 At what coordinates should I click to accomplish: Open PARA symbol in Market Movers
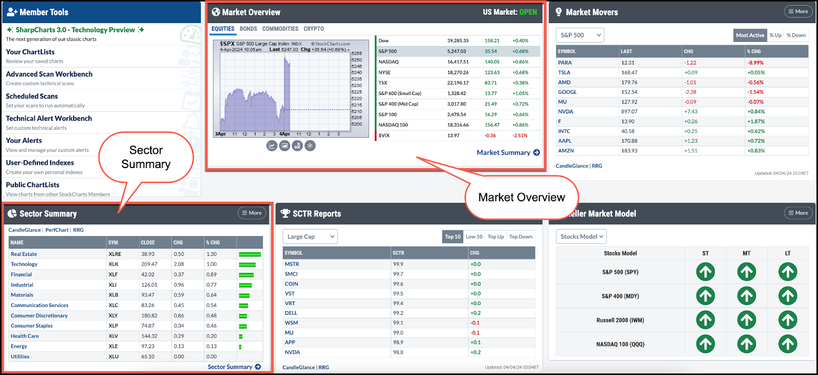pos(565,63)
